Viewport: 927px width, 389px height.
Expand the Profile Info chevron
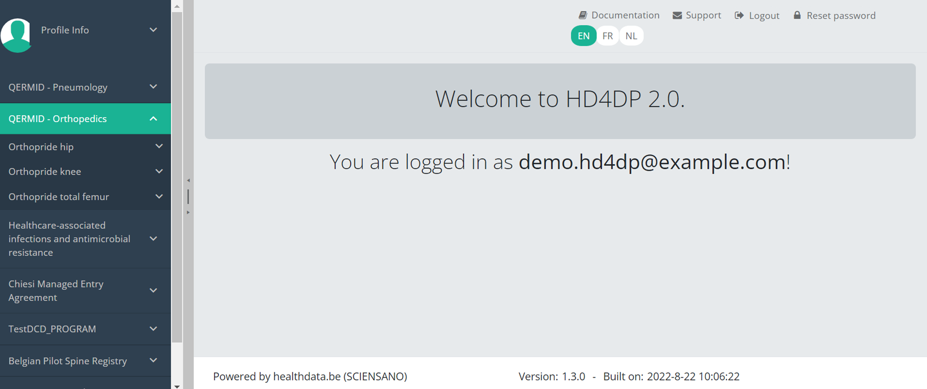(x=153, y=30)
